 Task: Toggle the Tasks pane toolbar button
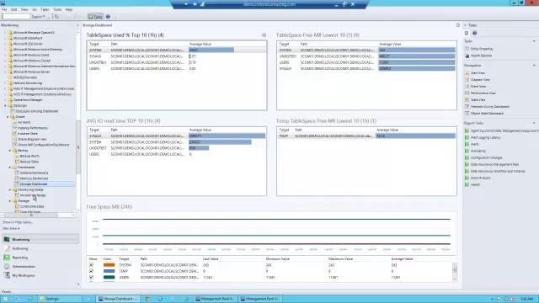click(x=95, y=17)
